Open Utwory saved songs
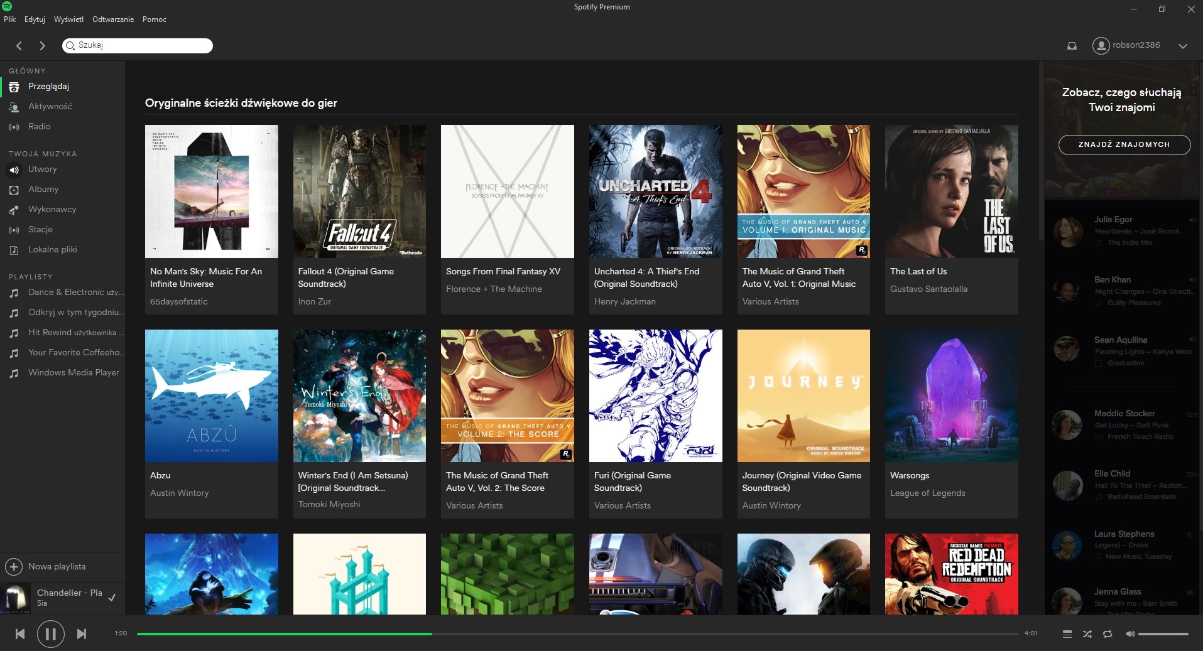This screenshot has height=651, width=1203. click(x=42, y=169)
